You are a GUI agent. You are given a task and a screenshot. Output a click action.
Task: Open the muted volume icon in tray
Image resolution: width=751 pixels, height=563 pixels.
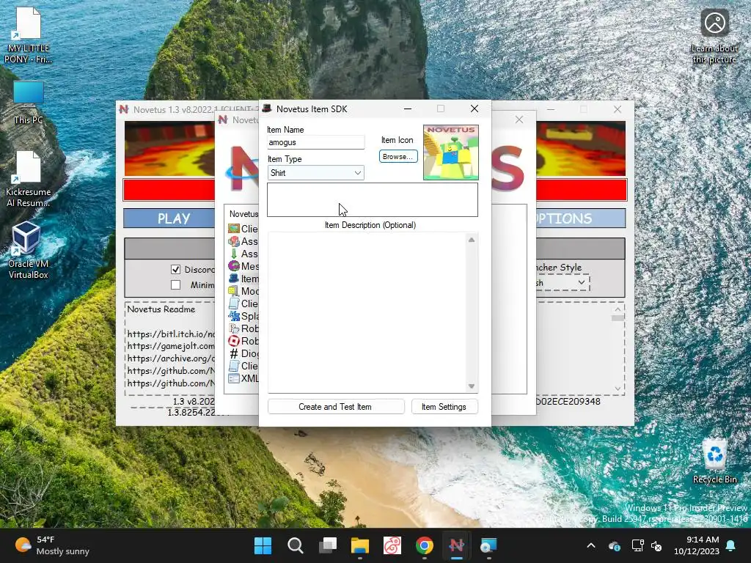tap(656, 545)
